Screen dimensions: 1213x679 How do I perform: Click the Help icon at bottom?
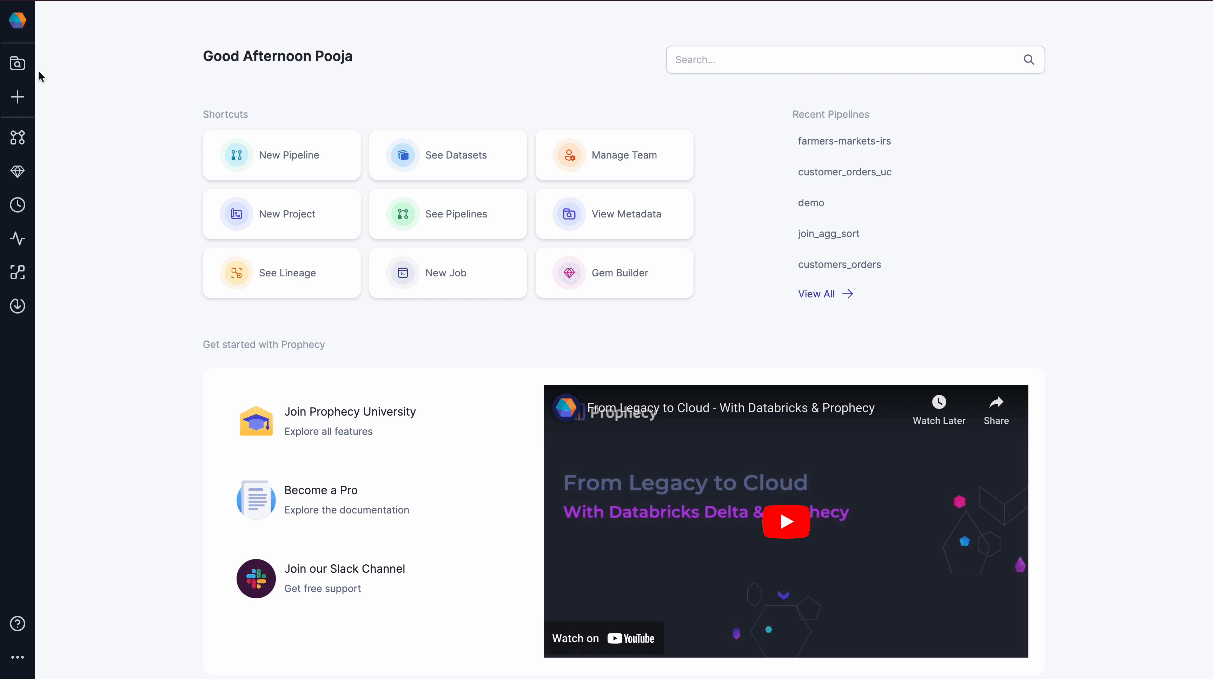(18, 623)
